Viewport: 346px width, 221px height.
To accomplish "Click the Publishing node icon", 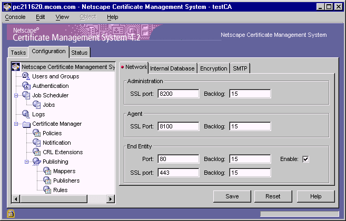I will [37, 162].
